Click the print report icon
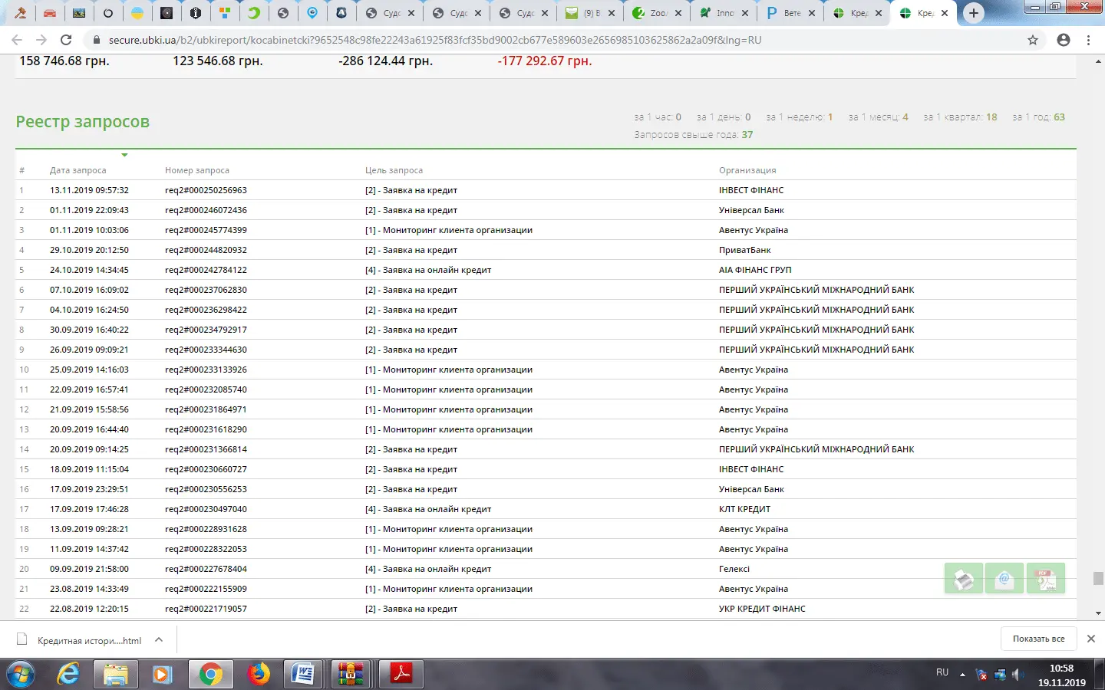 click(964, 580)
